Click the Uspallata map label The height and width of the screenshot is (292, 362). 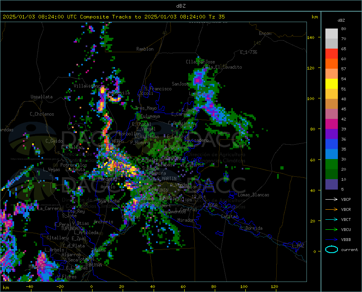pos(41,97)
